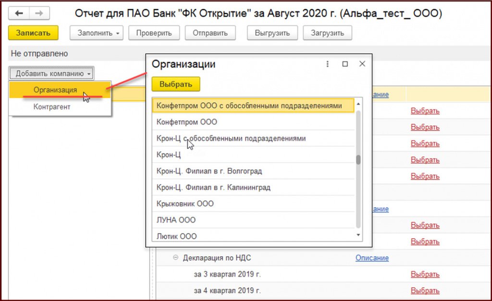This screenshot has height=301, width=492.
Task: Maximize the Организации dialog window
Action: [345, 64]
